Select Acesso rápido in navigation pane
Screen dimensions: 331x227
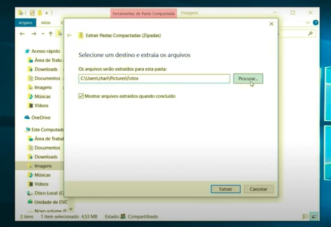[x=42, y=51]
